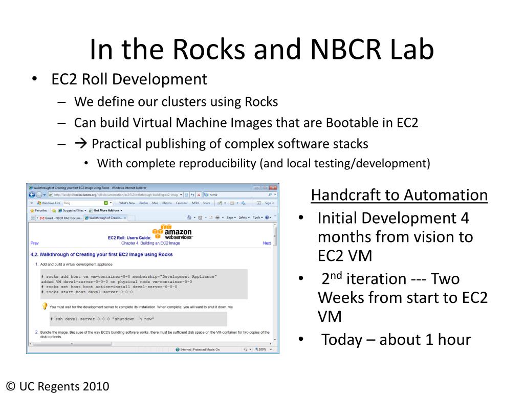This screenshot has width=524, height=393.
Task: Click the text 'rocks start host devel-server-0-0-0'
Action: point(89,292)
